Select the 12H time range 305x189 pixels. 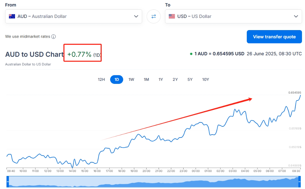[101, 80]
